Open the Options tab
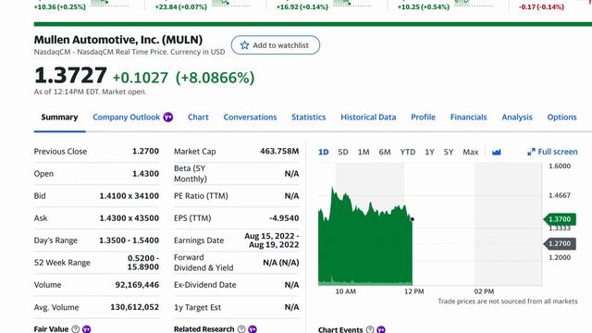Screen dimensions: 592x333 [561, 117]
